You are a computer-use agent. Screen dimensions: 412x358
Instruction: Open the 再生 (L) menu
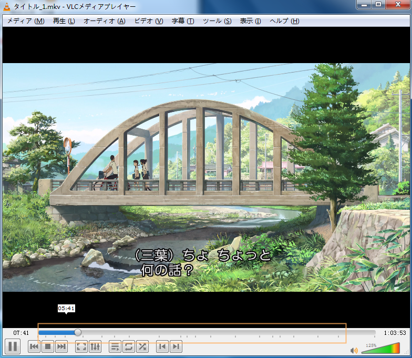coord(64,21)
